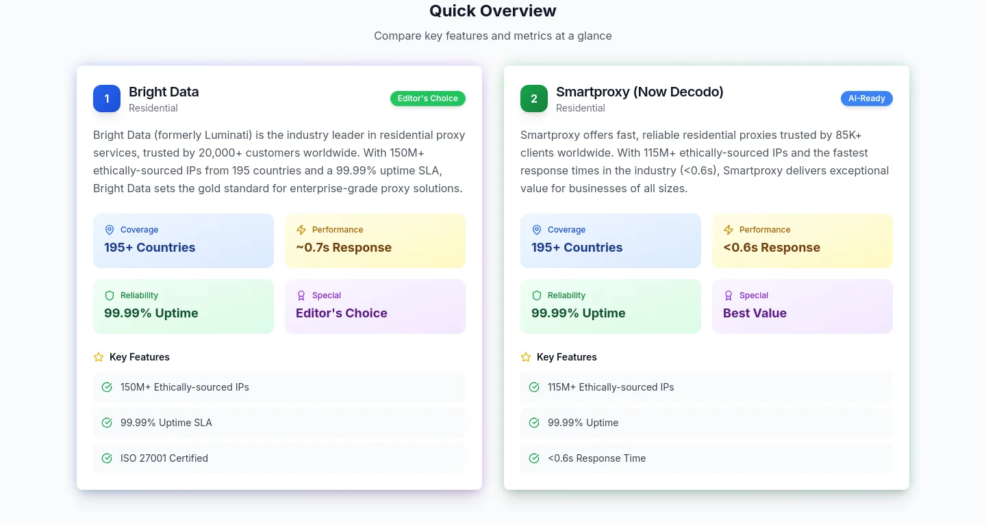This screenshot has height=524, width=986.
Task: Click the checkmark icon beside 150M+ Ethically-sourced IPs
Action: point(107,387)
